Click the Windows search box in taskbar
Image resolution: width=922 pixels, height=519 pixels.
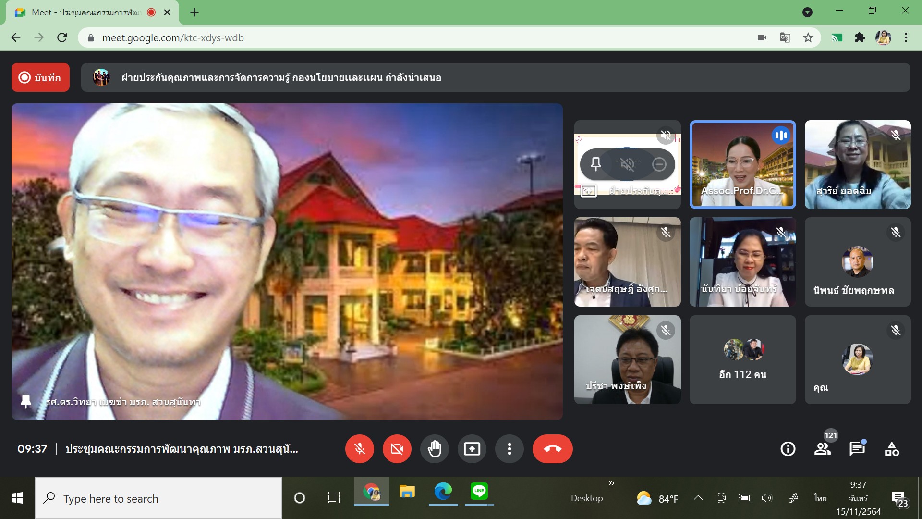158,498
